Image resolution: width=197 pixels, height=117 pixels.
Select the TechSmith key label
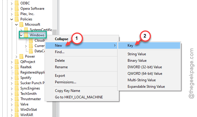click(28, 94)
